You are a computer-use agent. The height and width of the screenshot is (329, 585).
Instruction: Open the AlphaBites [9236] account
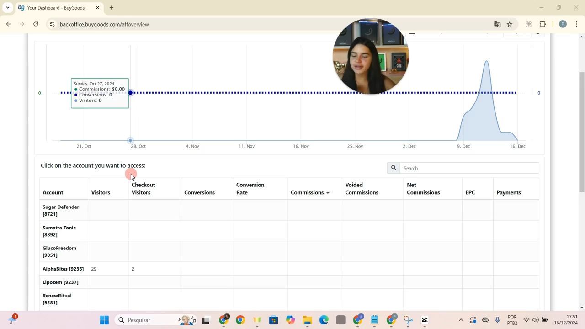(63, 269)
